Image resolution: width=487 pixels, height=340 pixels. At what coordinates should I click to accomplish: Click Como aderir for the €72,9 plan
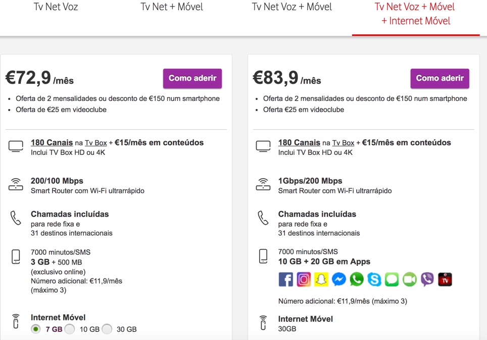[x=192, y=78]
